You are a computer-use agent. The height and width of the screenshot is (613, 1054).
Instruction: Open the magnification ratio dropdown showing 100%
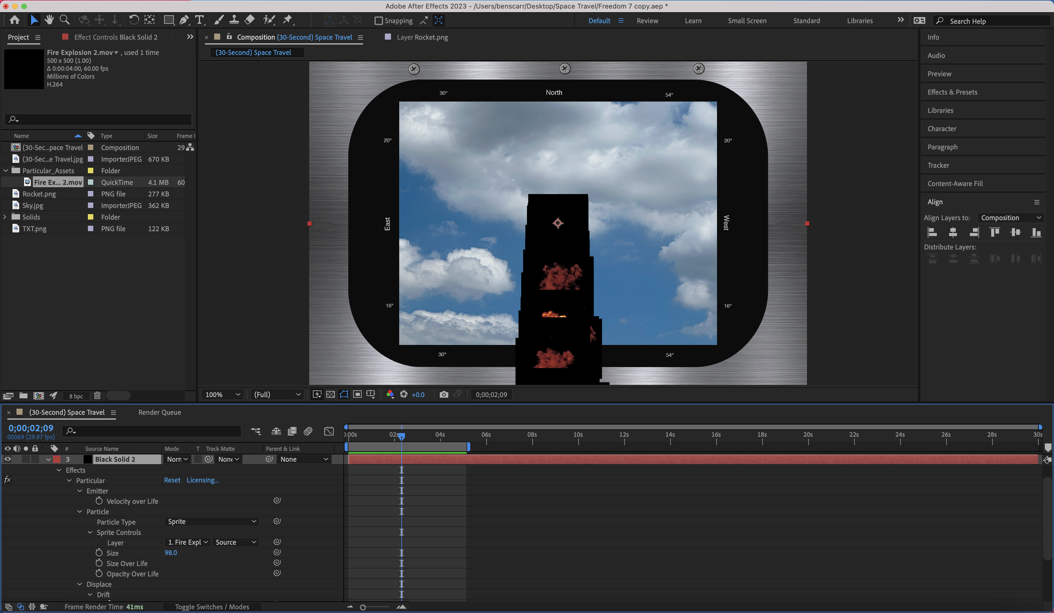pyautogui.click(x=222, y=394)
